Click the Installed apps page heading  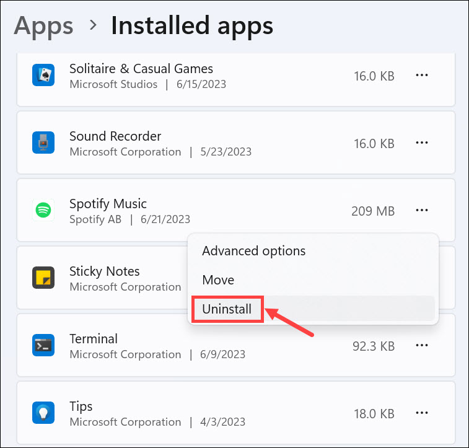tap(191, 26)
